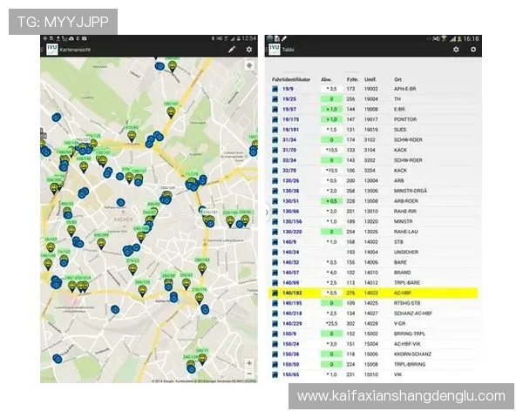Open the navigation drawer beside Kartenansicht
The image size is (523, 418).
tap(40, 50)
